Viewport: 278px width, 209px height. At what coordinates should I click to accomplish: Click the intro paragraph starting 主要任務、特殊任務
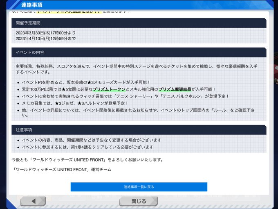[x=137, y=69]
